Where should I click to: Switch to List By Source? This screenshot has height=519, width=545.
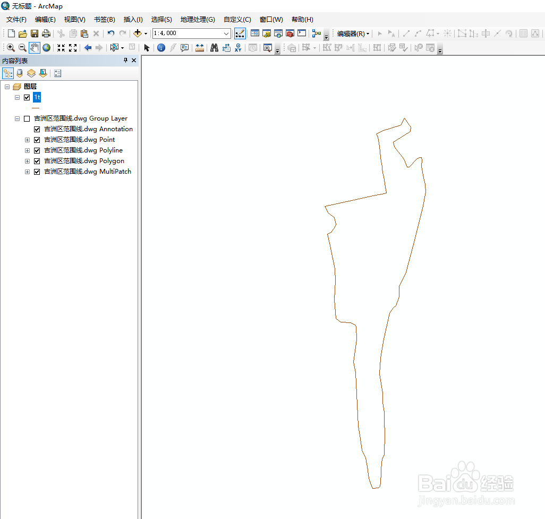pyautogui.click(x=20, y=73)
